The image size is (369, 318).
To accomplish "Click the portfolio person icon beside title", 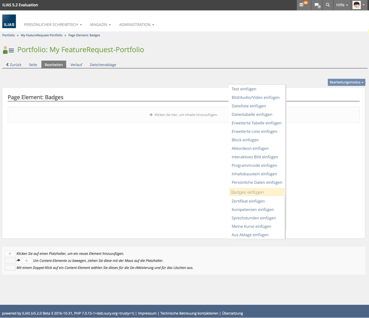I will pyautogui.click(x=8, y=50).
